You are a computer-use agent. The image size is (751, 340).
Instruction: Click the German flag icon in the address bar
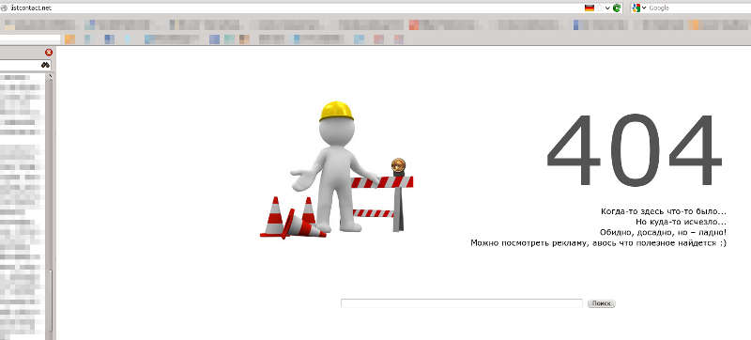[590, 8]
